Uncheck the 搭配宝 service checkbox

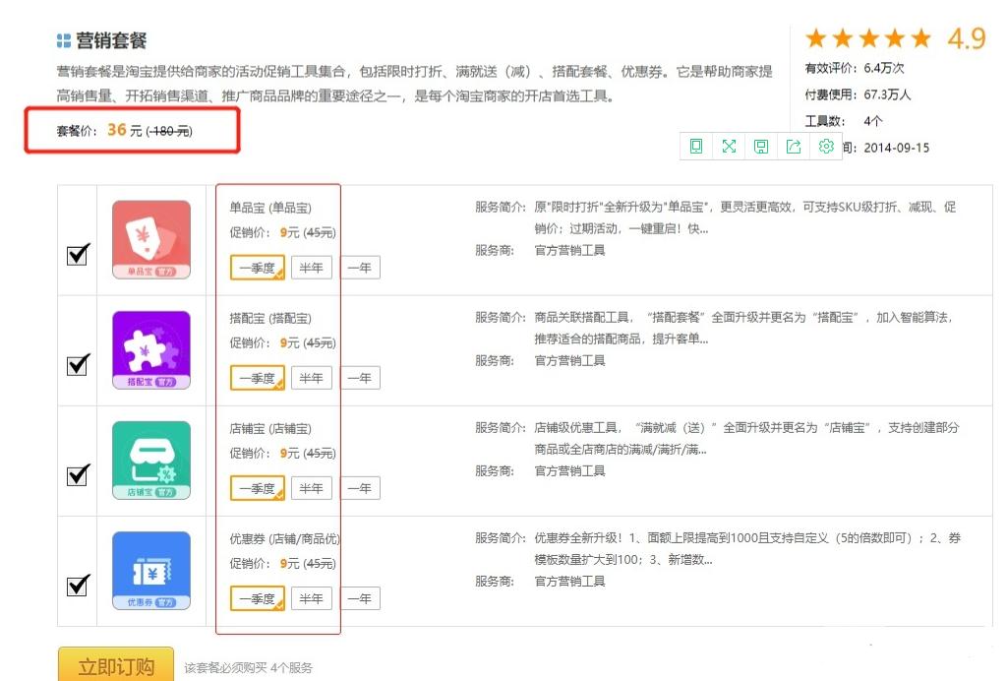coord(77,364)
